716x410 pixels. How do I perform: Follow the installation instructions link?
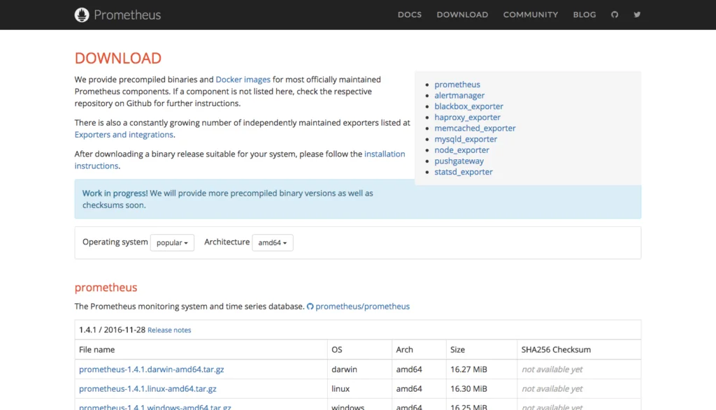point(385,154)
